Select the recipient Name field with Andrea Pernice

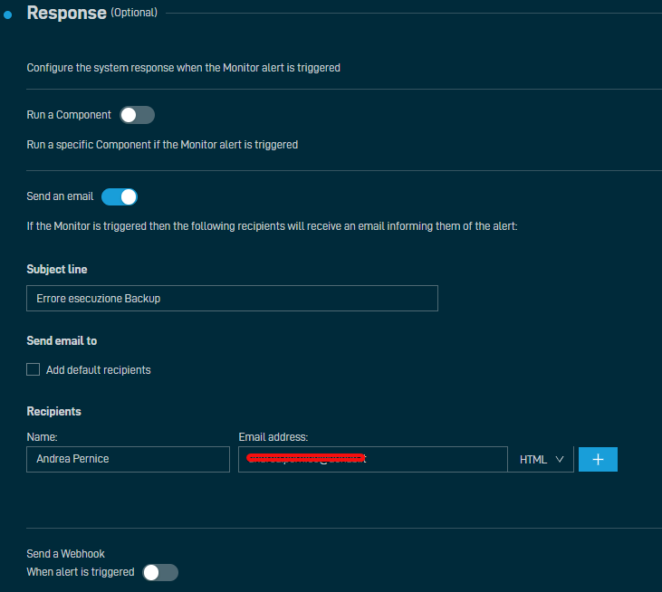click(x=128, y=459)
